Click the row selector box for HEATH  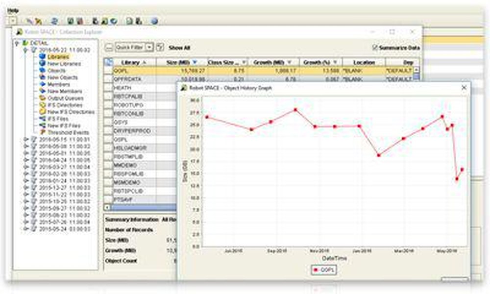(x=108, y=88)
